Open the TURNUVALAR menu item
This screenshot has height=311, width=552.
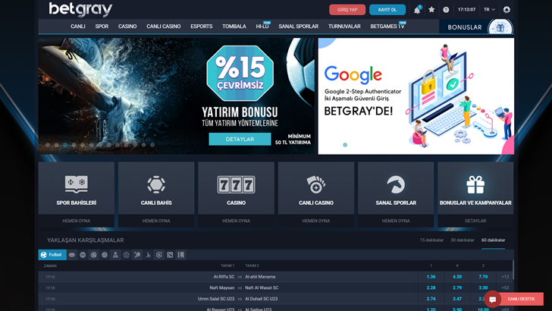tap(344, 27)
